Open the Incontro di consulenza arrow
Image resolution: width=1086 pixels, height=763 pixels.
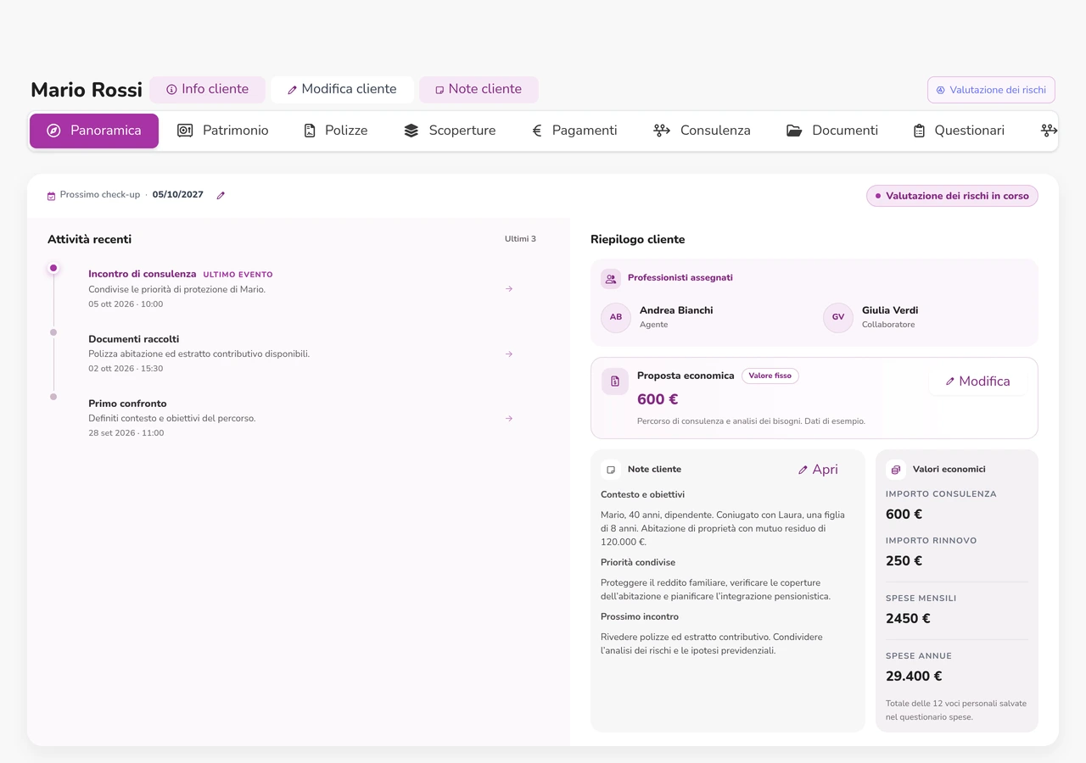pos(509,289)
